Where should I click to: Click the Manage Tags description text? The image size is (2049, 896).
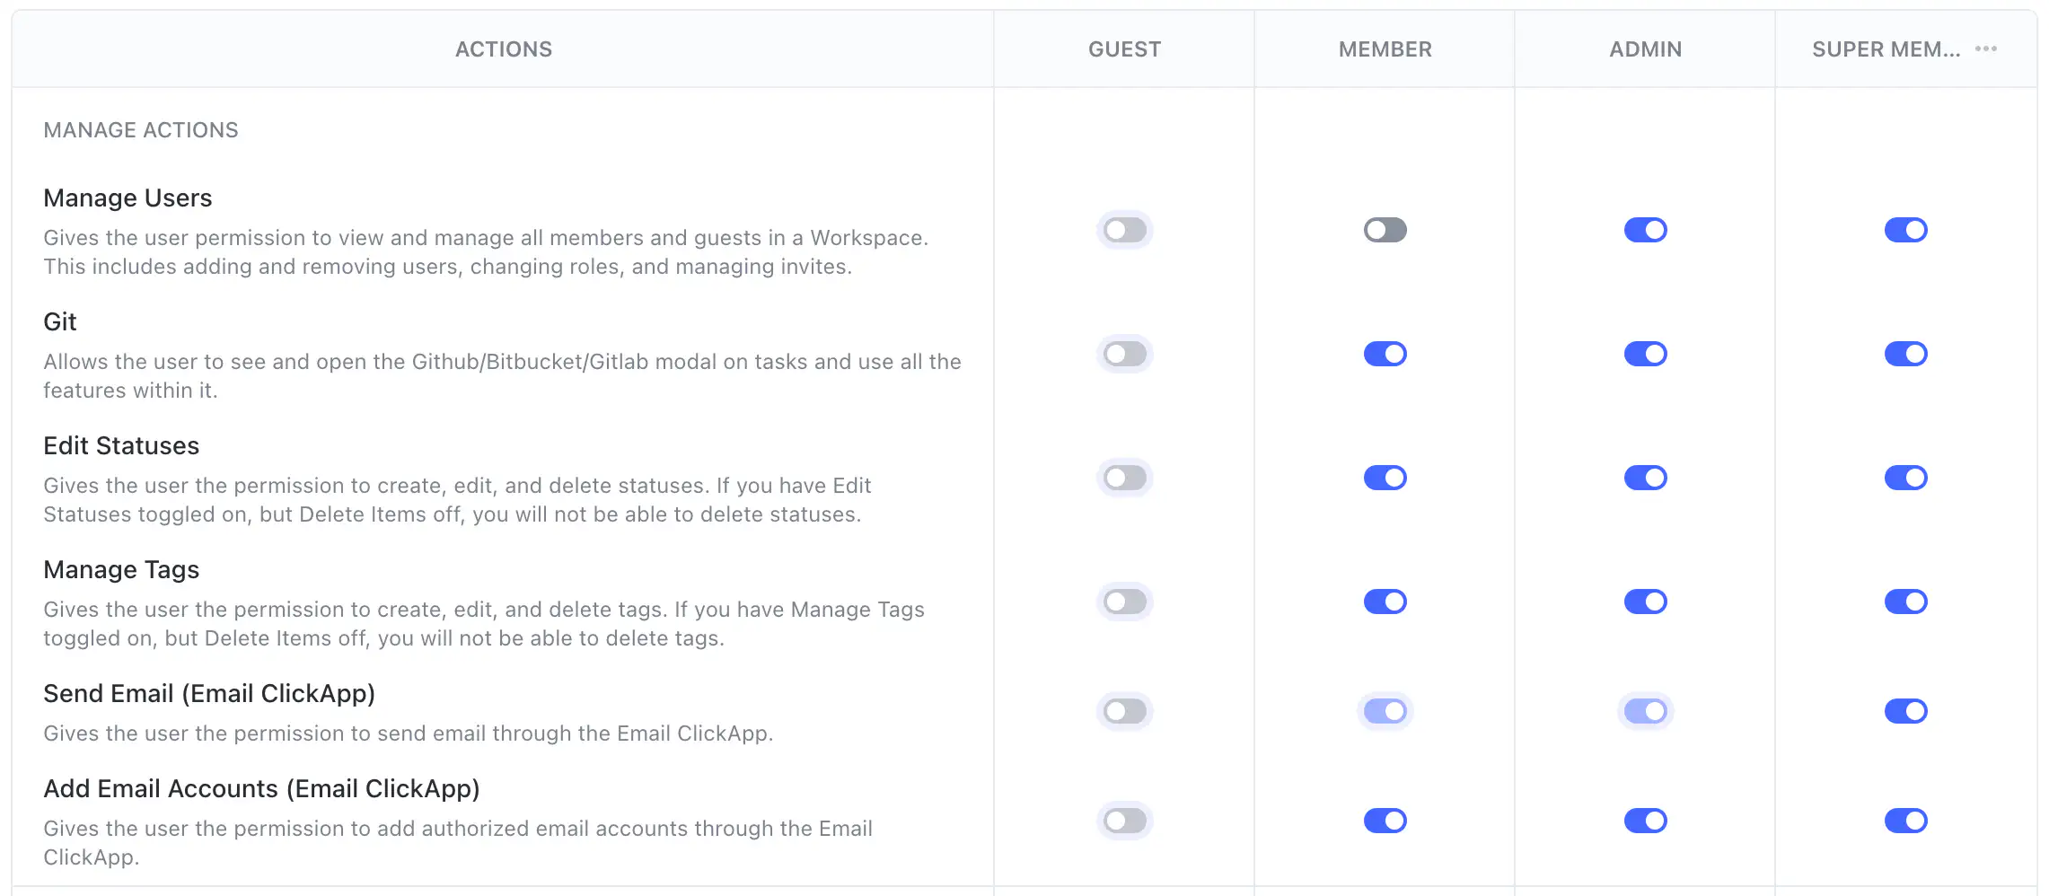[x=484, y=624]
